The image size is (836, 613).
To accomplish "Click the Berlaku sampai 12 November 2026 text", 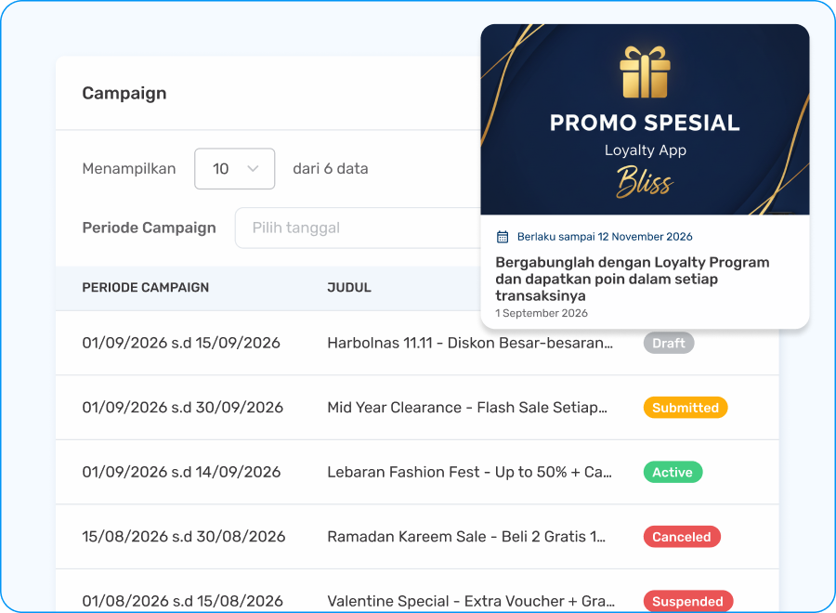I will coord(605,237).
